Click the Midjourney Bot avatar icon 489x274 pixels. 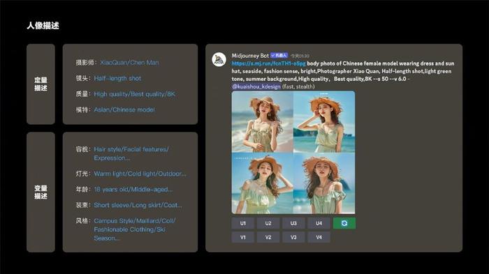[219, 59]
